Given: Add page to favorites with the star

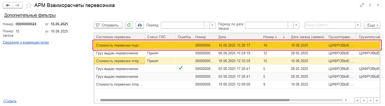Looking at the screenshot, I should pyautogui.click(x=28, y=5).
